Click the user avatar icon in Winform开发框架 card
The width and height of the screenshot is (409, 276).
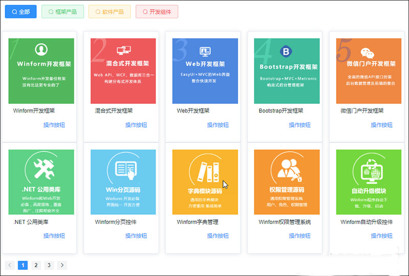pos(41,49)
